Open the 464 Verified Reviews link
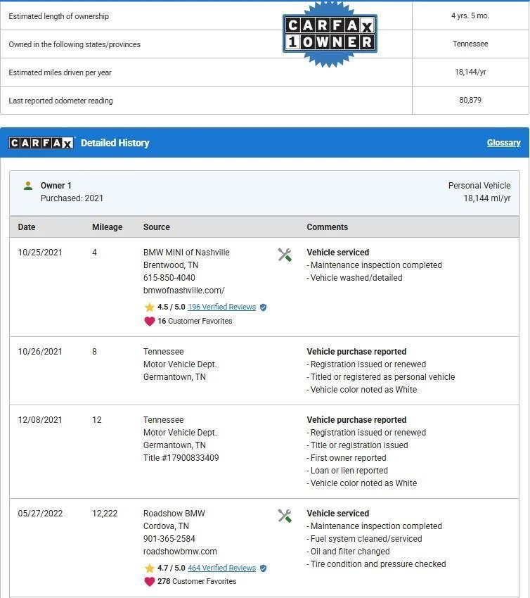This screenshot has height=598, width=530. coord(221,568)
